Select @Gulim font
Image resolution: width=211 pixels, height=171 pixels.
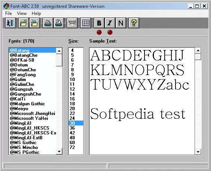32,80
